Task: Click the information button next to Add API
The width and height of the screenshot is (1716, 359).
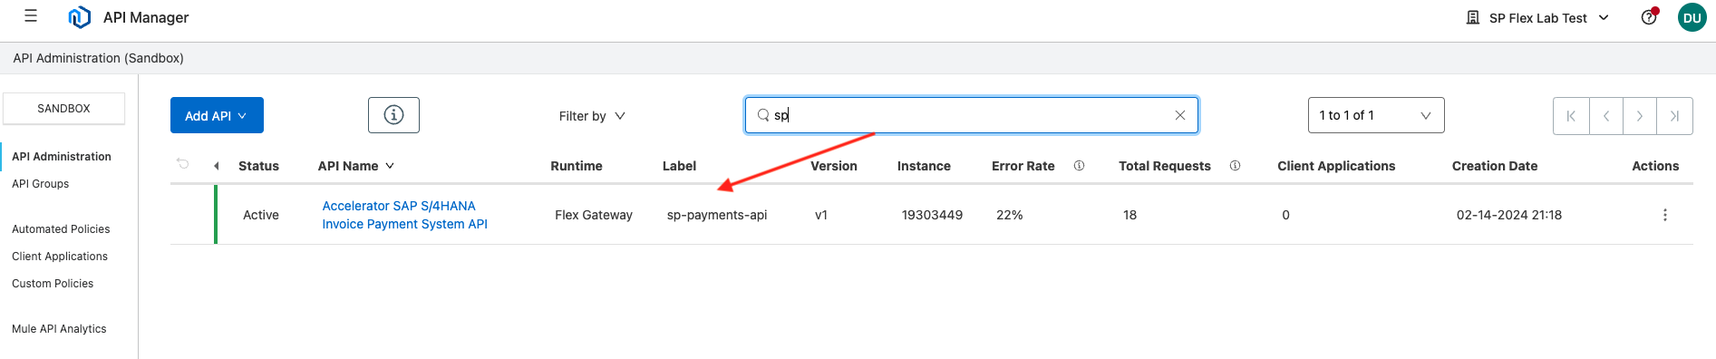Action: coord(393,115)
